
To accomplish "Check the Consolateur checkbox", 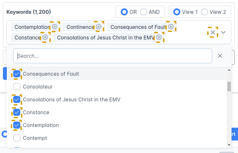I will (17, 87).
